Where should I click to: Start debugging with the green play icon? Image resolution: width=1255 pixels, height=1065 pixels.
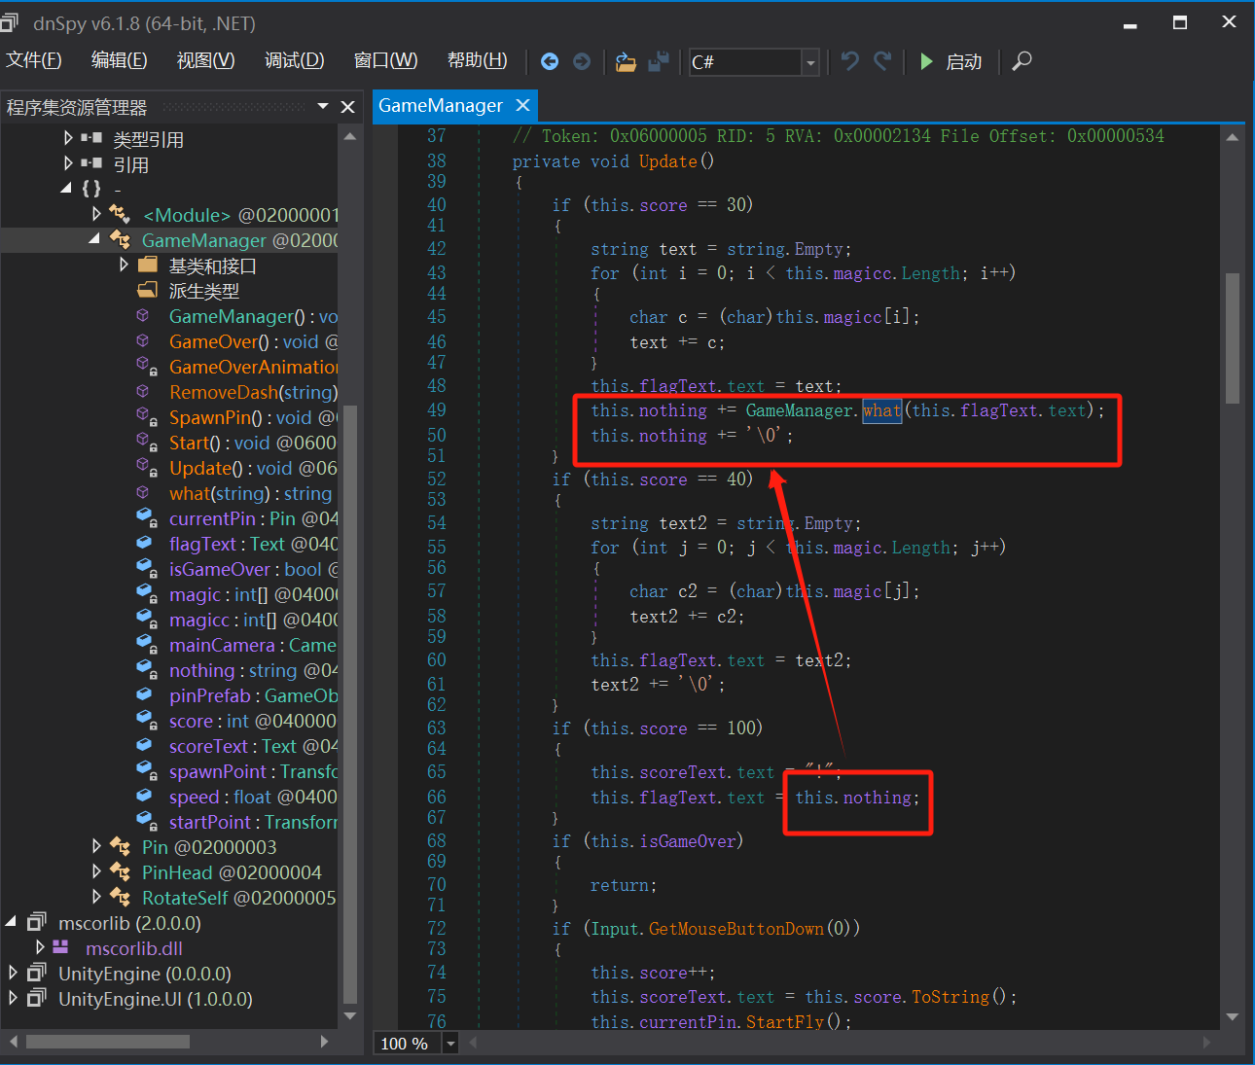pos(926,61)
